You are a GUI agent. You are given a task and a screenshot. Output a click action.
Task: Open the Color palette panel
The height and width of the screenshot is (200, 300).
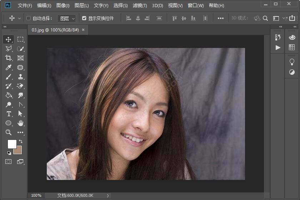pos(292,38)
